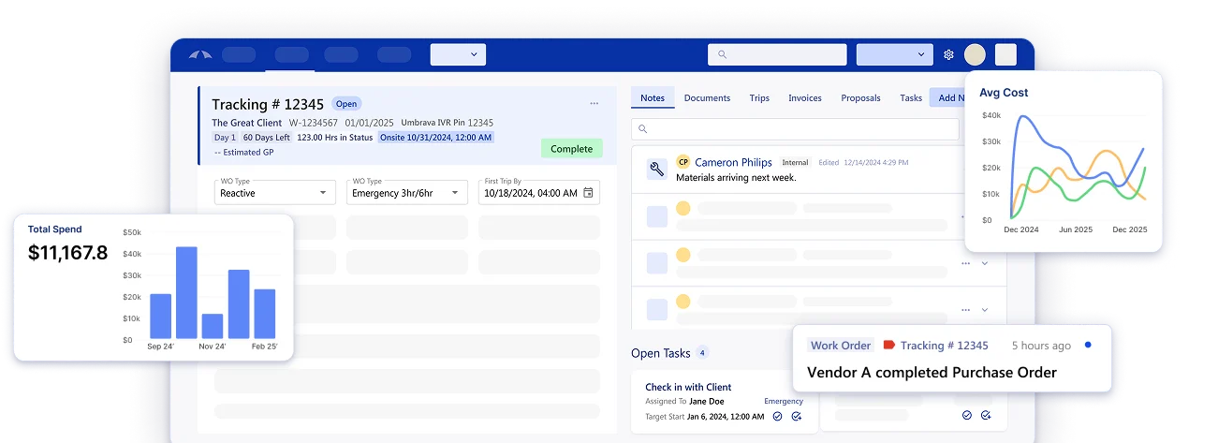Click the Onsite 10/31/2024, 12:00 AM tag
1218x443 pixels.
pyautogui.click(x=435, y=137)
